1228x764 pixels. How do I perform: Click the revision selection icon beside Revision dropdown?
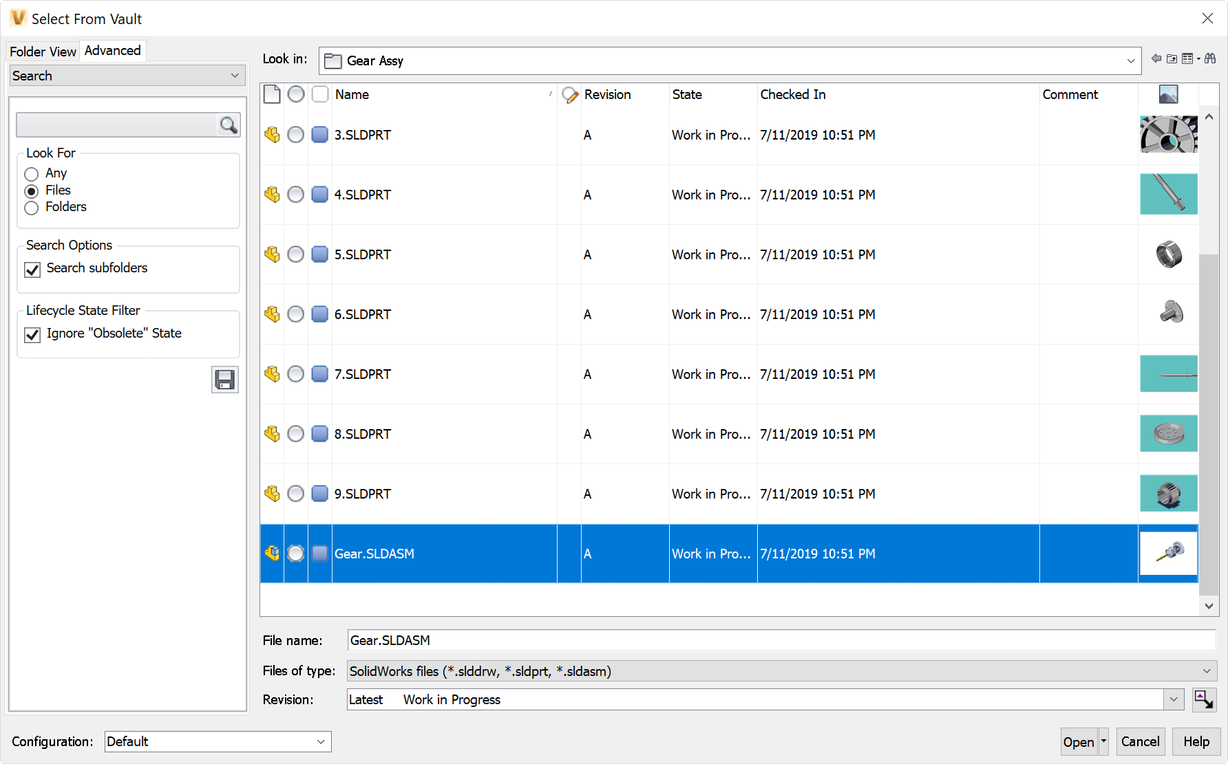tap(1204, 700)
